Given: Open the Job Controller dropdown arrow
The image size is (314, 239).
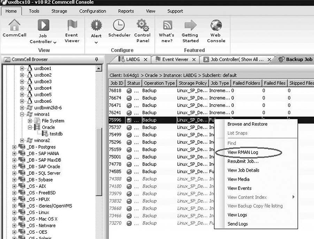Looking at the screenshot, I should (55, 42).
